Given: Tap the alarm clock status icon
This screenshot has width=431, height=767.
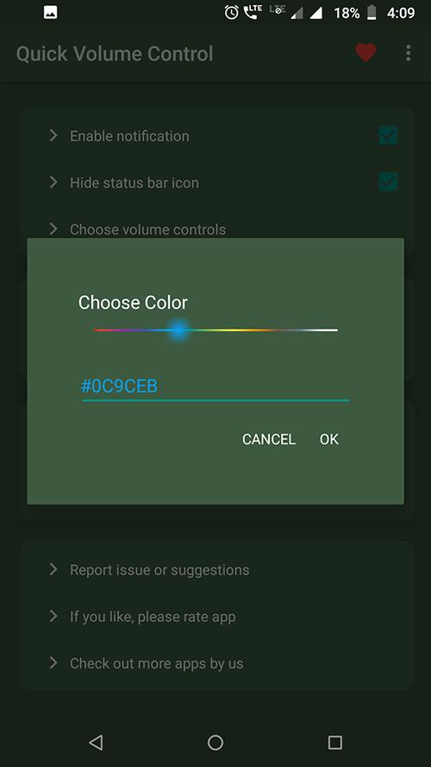Looking at the screenshot, I should click(231, 12).
